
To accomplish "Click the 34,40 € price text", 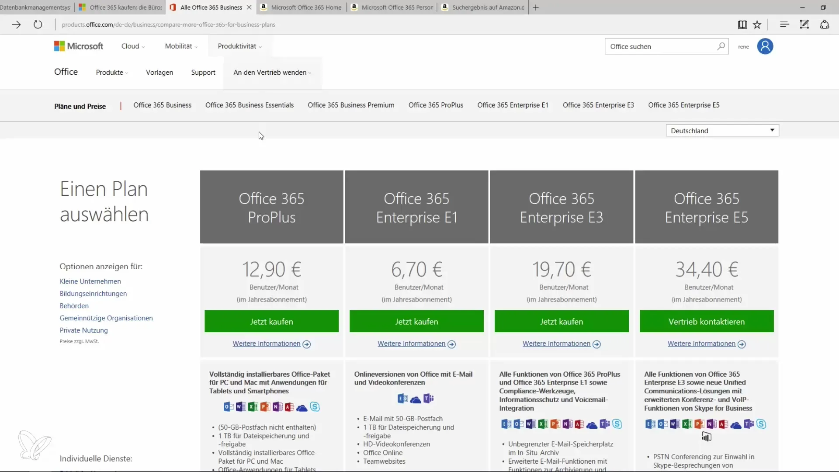I will (x=707, y=269).
